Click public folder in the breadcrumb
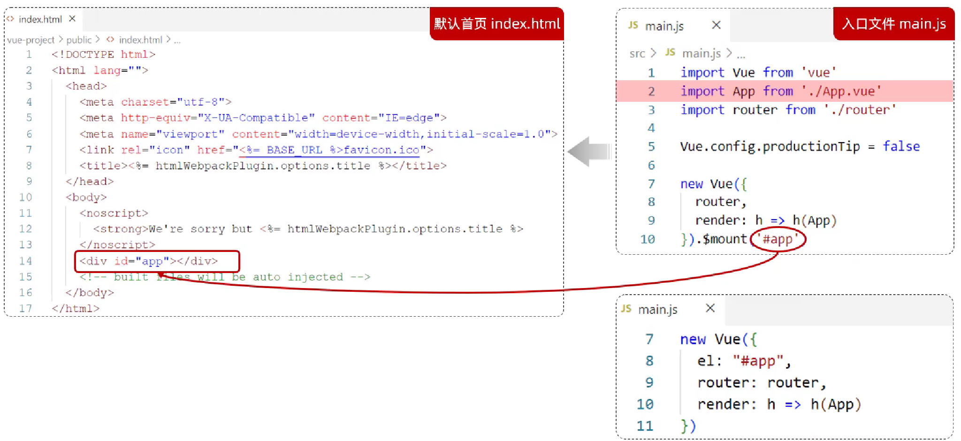The width and height of the screenshot is (961, 441). point(79,40)
